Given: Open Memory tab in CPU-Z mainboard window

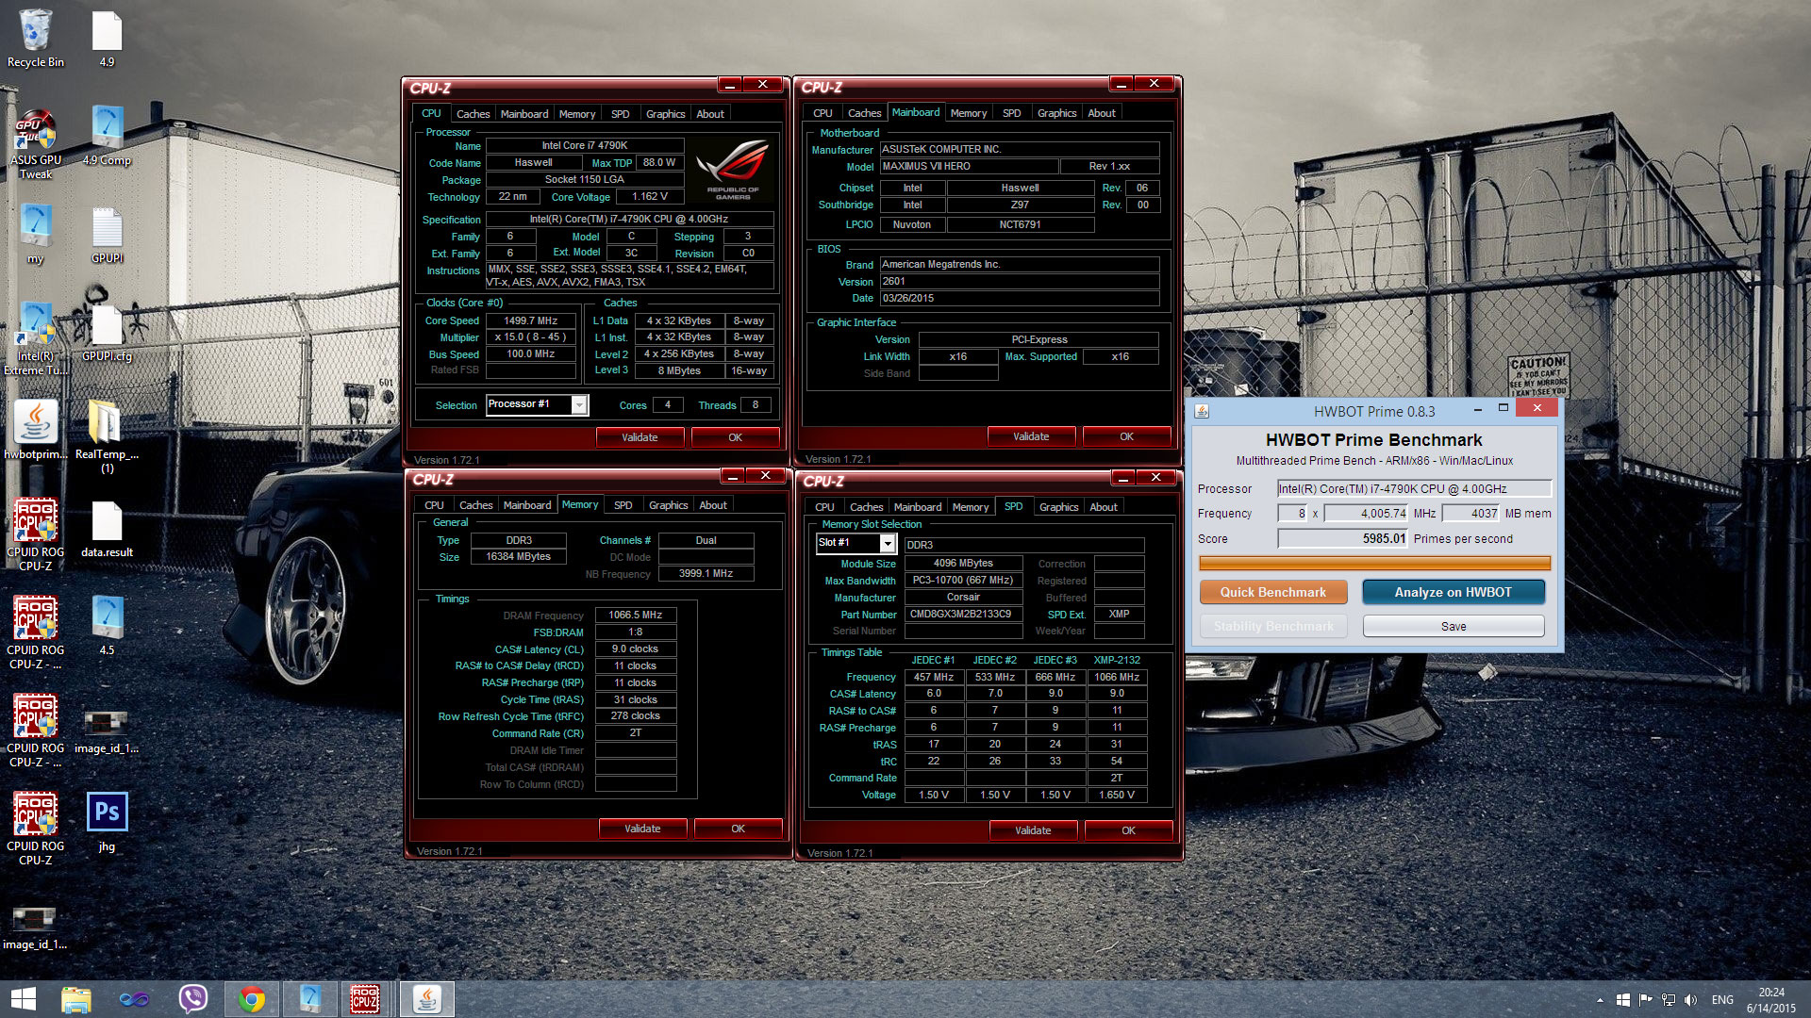Looking at the screenshot, I should pos(969,113).
